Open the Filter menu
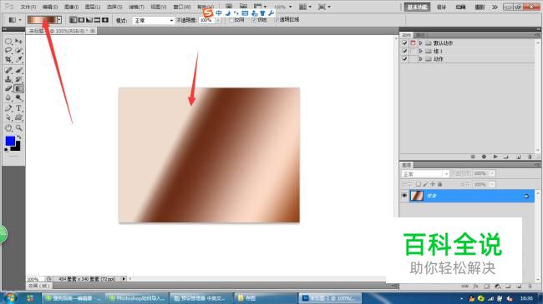Viewport: 543px width, 304px height. [136, 7]
